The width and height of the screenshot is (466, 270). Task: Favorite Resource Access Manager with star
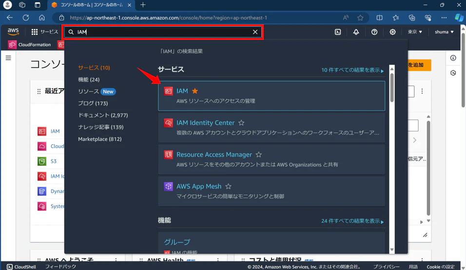[258, 154]
